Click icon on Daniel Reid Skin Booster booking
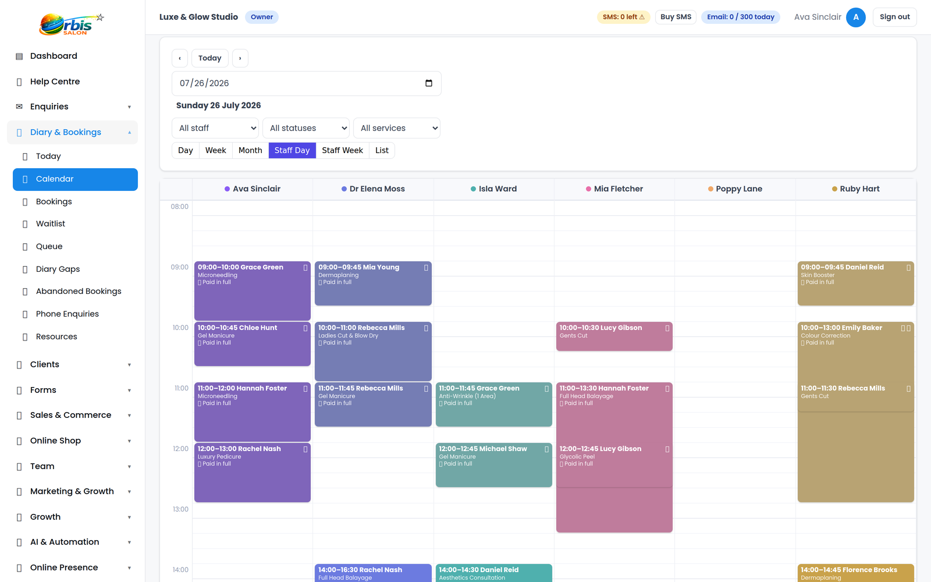 click(908, 268)
